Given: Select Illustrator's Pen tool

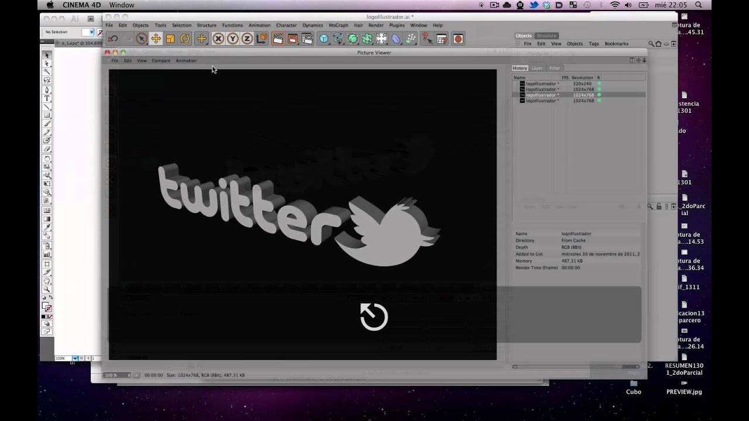Looking at the screenshot, I should pyautogui.click(x=47, y=90).
